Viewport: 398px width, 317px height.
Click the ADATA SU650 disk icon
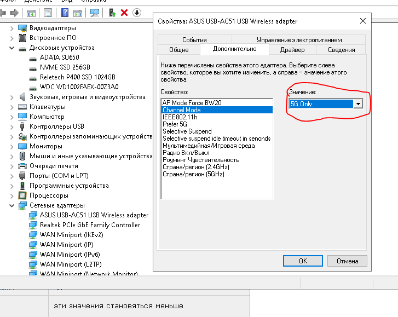[x=33, y=59]
